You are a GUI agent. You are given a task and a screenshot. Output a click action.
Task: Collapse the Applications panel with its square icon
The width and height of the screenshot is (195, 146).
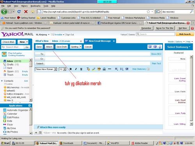tap(30, 106)
